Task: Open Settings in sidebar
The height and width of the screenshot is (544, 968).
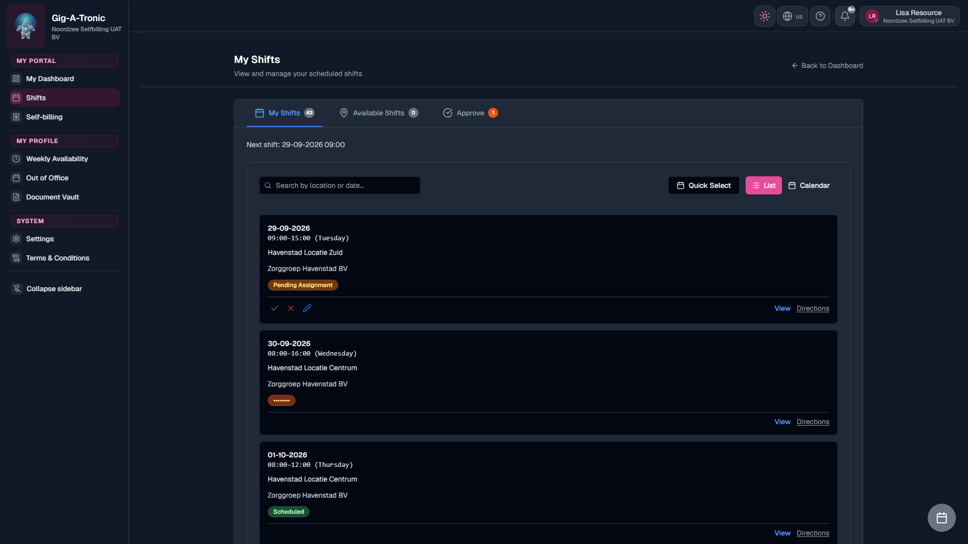Action: (65, 239)
